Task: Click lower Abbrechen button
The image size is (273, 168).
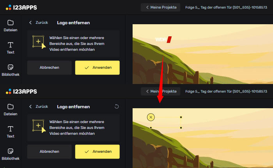Action: [x=50, y=152]
